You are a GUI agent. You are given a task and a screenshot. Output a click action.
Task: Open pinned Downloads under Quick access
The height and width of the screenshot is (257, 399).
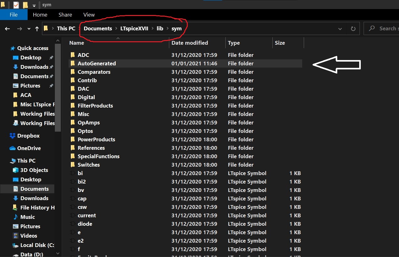(31, 67)
